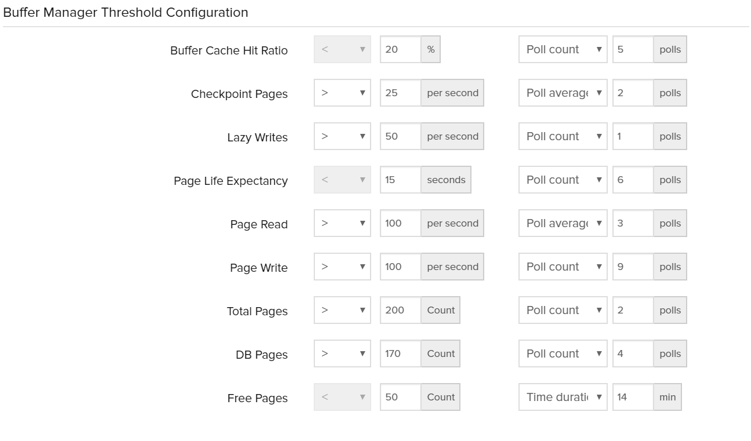The height and width of the screenshot is (441, 751).
Task: Open the Page Write comparison operator dropdown
Action: [x=342, y=267]
